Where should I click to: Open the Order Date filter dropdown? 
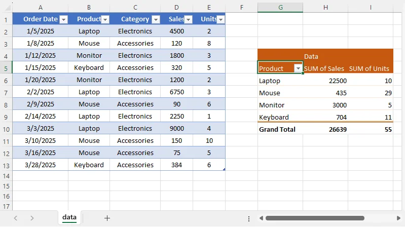click(x=63, y=19)
